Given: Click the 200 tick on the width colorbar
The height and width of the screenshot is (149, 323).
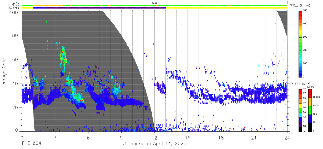Looking at the screenshot, I should (305, 50).
